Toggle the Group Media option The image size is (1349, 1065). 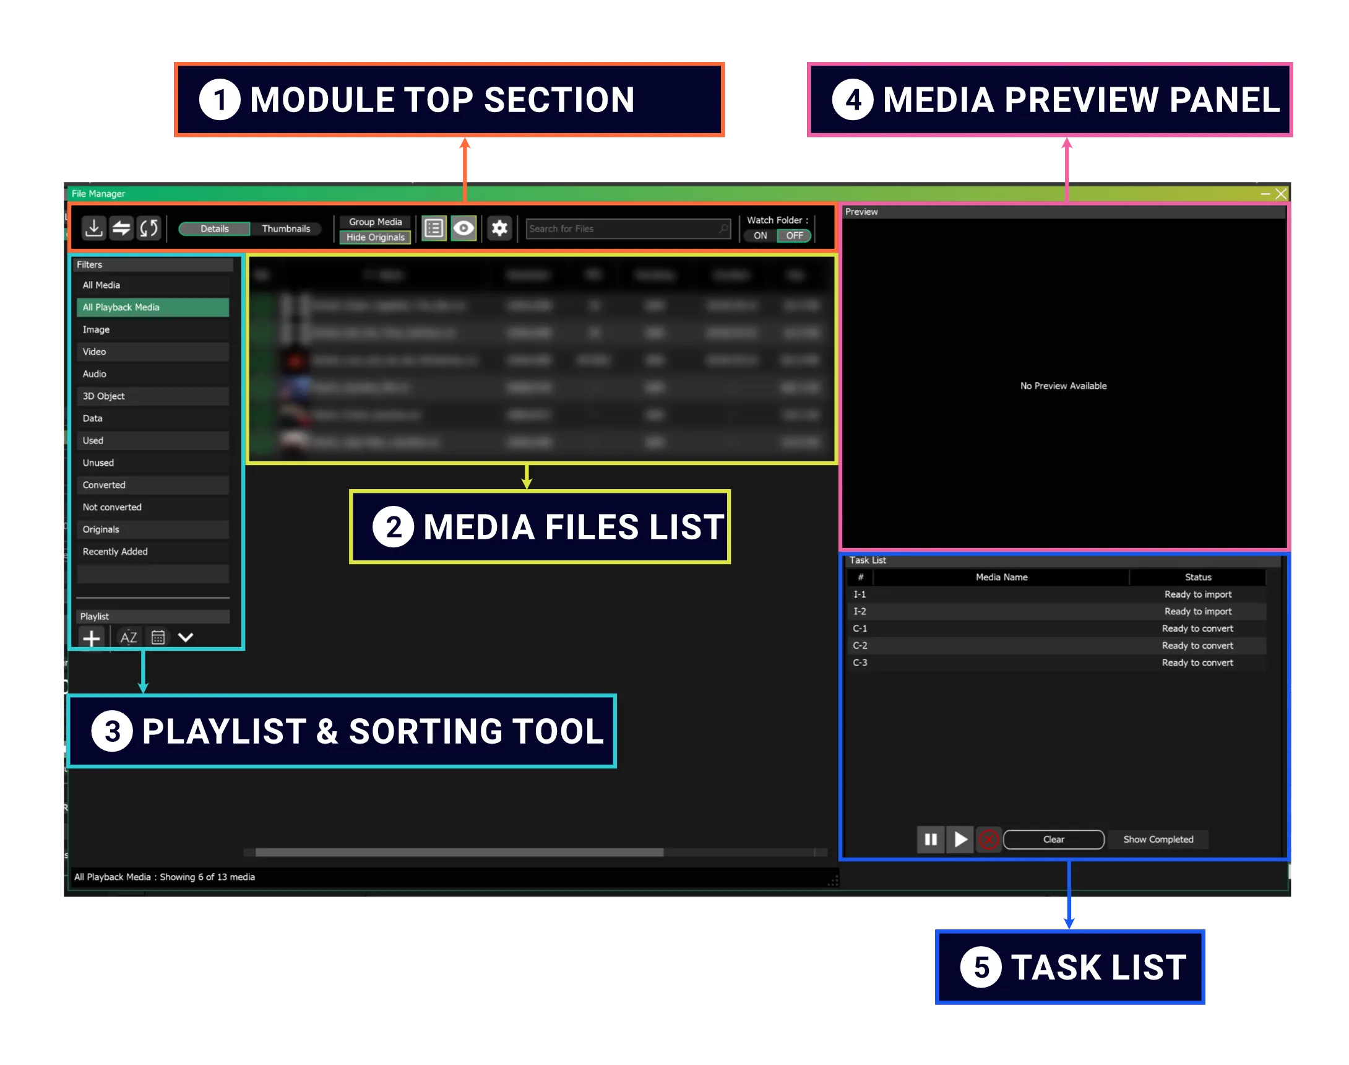pyautogui.click(x=375, y=222)
